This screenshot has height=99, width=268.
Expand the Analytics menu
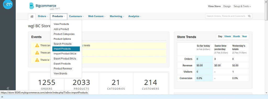point(135,16)
